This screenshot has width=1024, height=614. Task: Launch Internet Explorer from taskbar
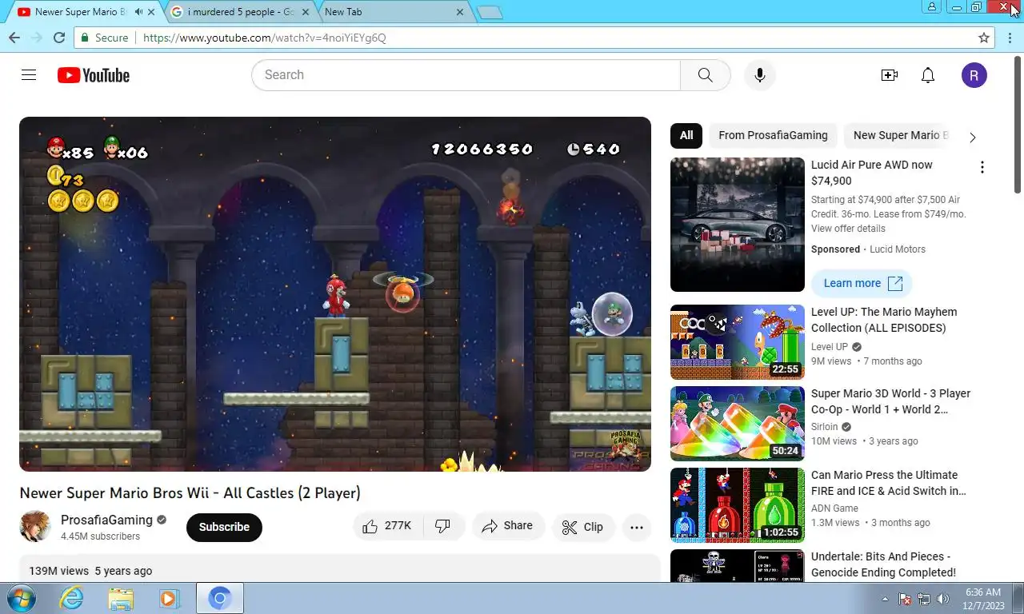tap(72, 598)
